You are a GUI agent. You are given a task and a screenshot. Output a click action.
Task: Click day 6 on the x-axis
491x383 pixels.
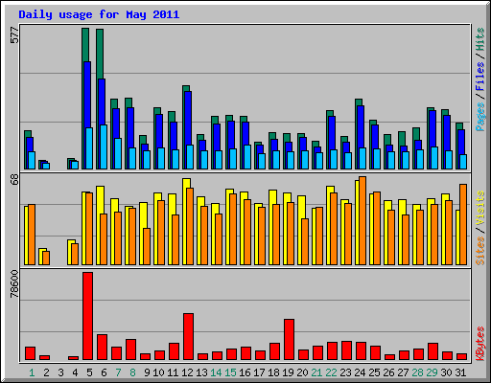[104, 372]
